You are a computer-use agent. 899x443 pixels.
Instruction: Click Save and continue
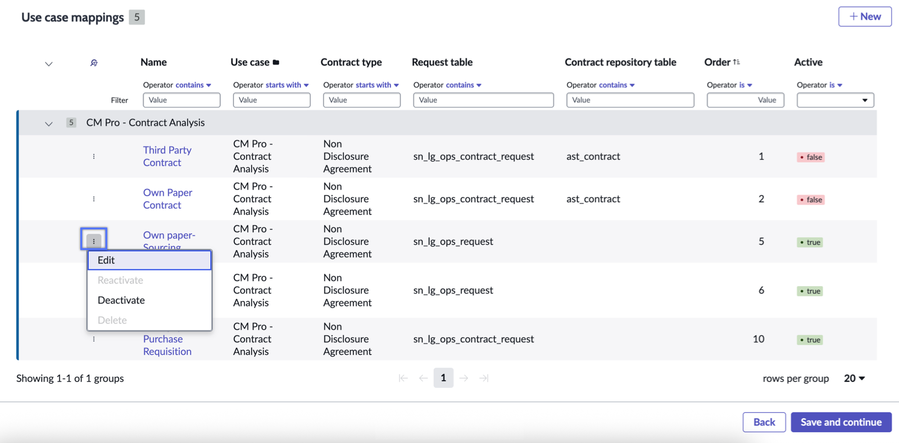coord(841,422)
